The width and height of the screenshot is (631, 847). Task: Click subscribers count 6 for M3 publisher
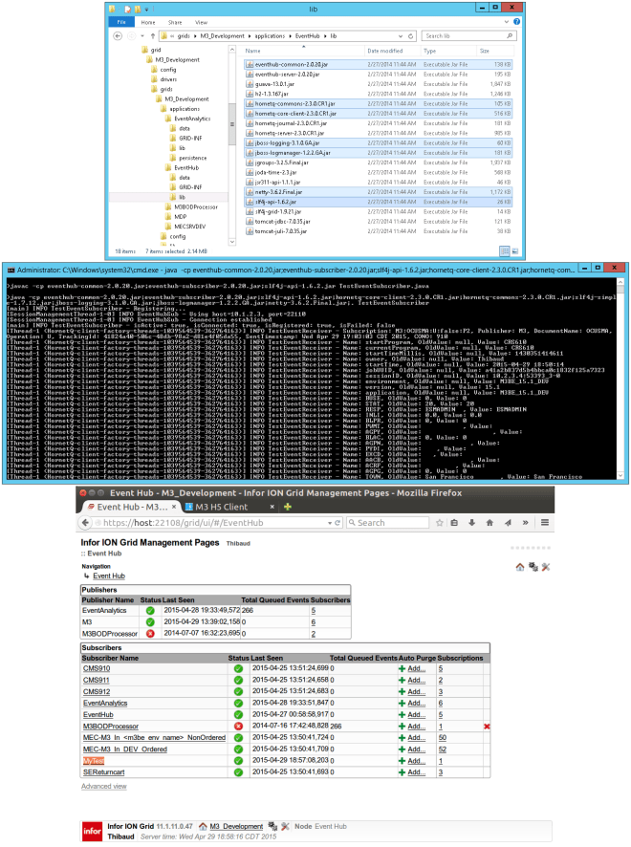click(314, 622)
